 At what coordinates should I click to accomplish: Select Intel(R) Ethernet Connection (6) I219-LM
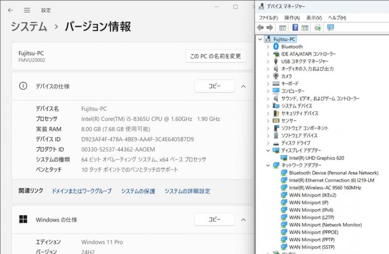[x=332, y=180]
